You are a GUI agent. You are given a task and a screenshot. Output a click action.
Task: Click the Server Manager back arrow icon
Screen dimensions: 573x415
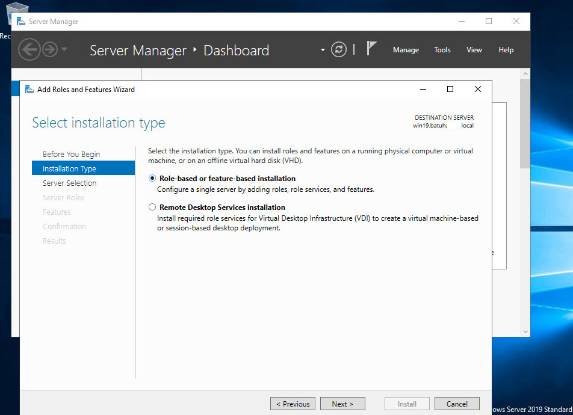click(x=28, y=50)
